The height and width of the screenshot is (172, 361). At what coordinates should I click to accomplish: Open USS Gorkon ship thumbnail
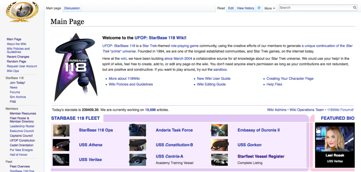coord(219,145)
